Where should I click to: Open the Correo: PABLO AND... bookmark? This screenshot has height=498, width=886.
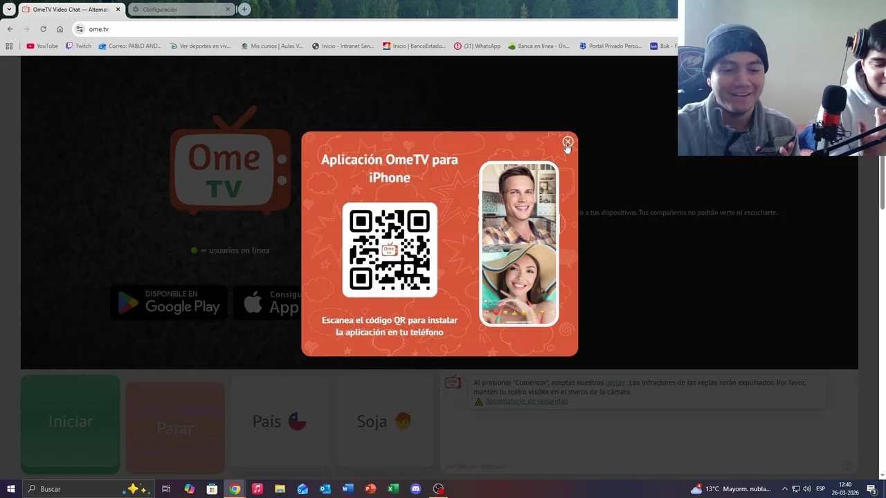click(x=130, y=46)
